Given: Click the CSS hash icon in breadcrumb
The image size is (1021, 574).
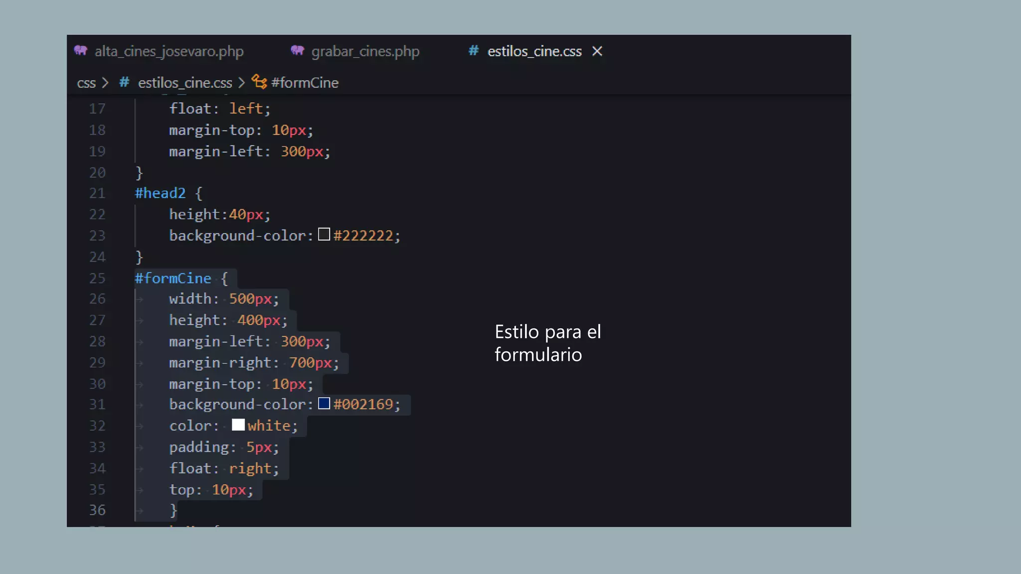Looking at the screenshot, I should tap(125, 82).
